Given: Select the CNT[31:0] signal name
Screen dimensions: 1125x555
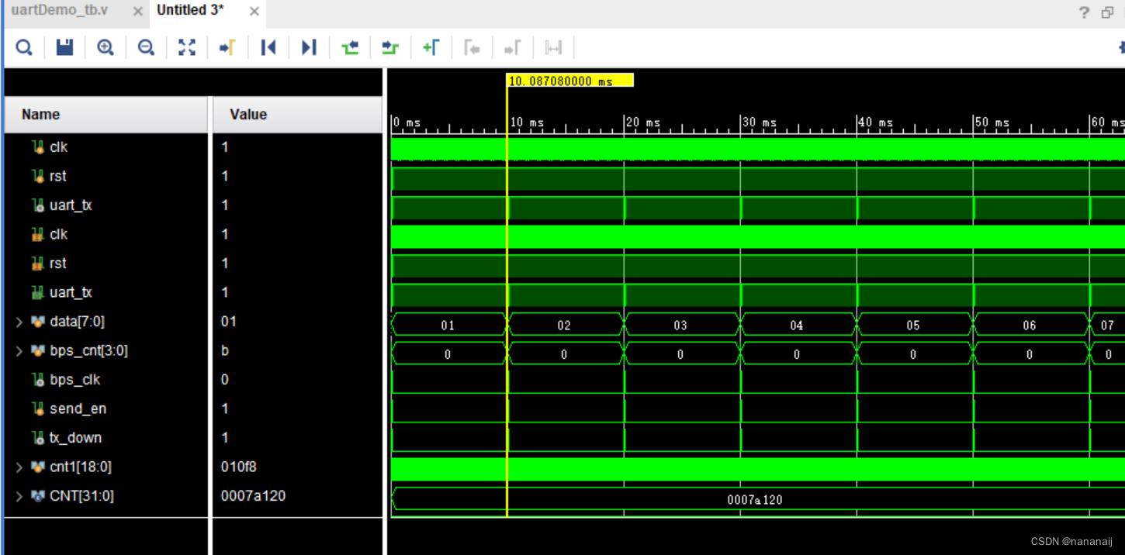Looking at the screenshot, I should [81, 496].
